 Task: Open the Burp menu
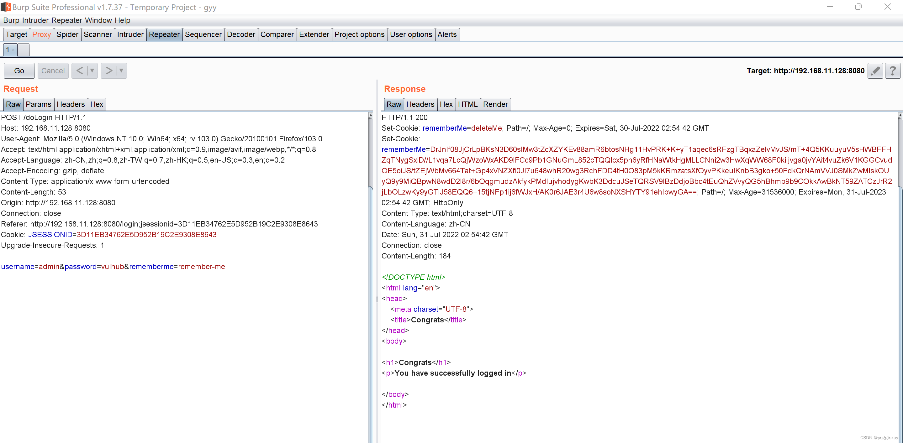tap(11, 20)
